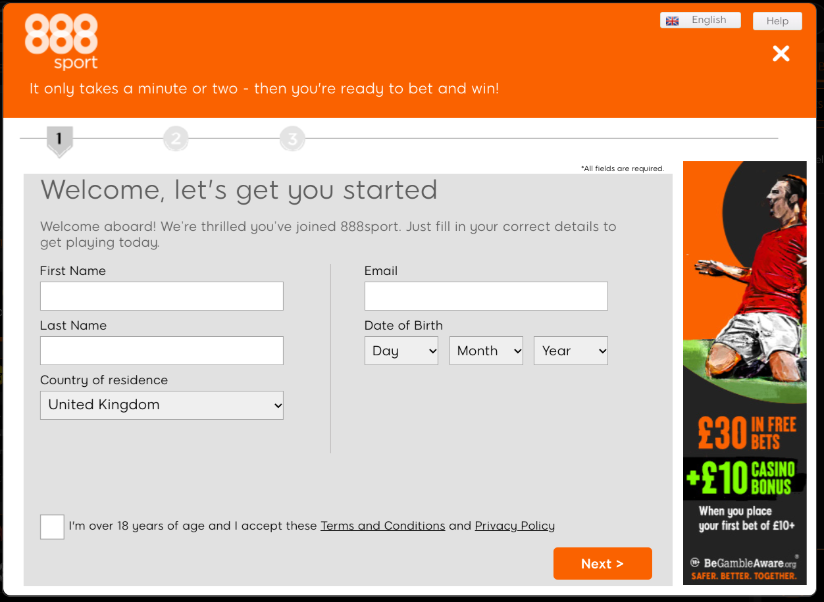Click the Help button
The width and height of the screenshot is (824, 602).
(x=777, y=21)
